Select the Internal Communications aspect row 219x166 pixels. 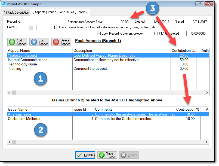coord(27,60)
